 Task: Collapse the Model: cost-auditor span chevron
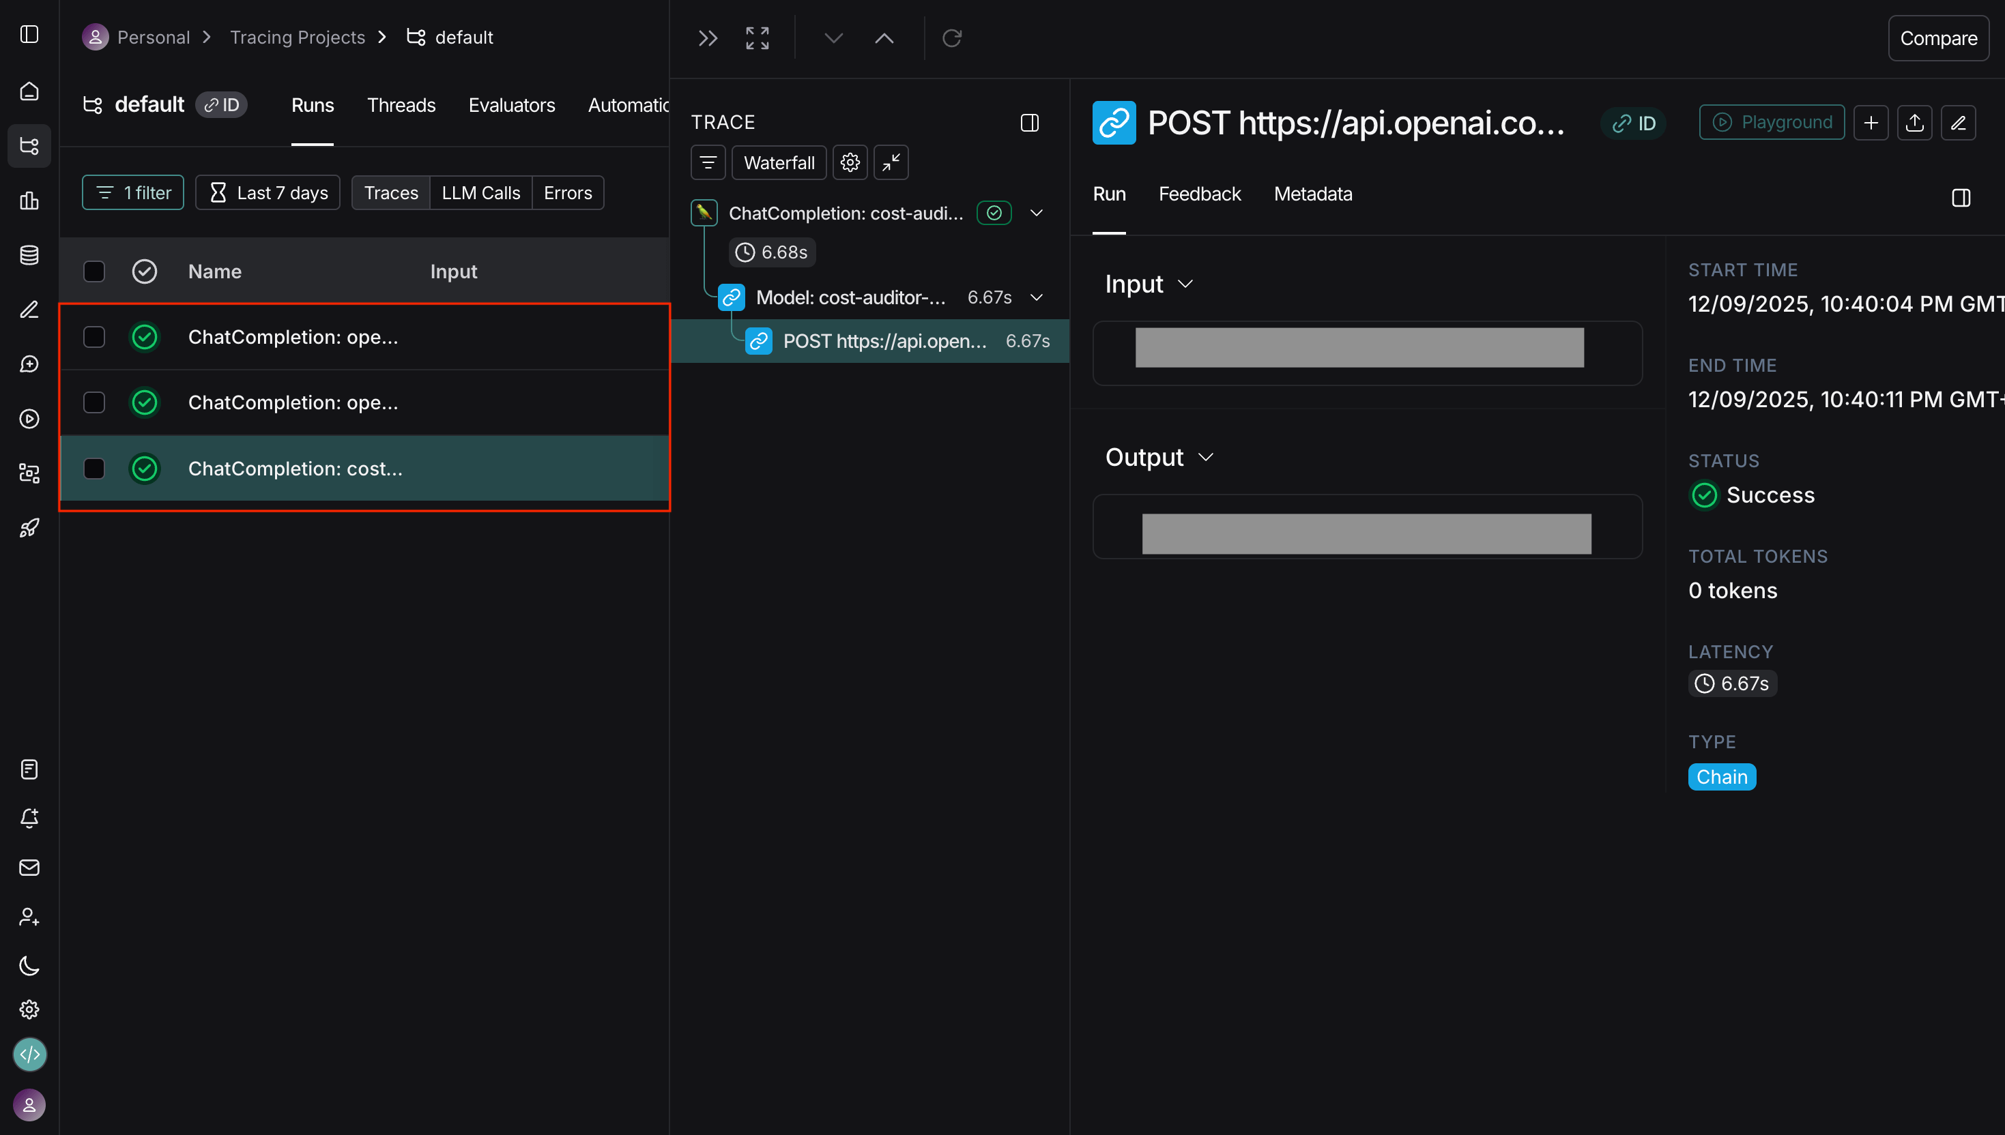pos(1037,296)
